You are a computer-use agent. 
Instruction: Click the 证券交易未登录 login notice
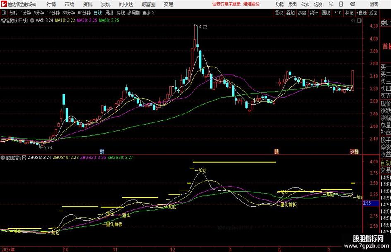pos(226,4)
